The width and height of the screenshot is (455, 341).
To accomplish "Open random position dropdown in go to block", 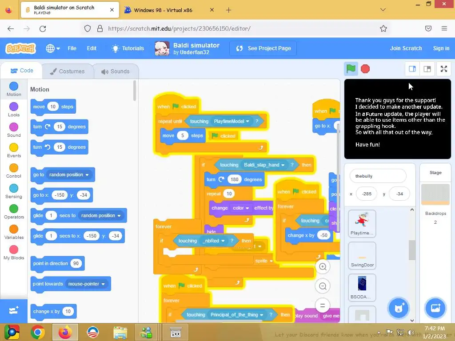I will [69, 174].
